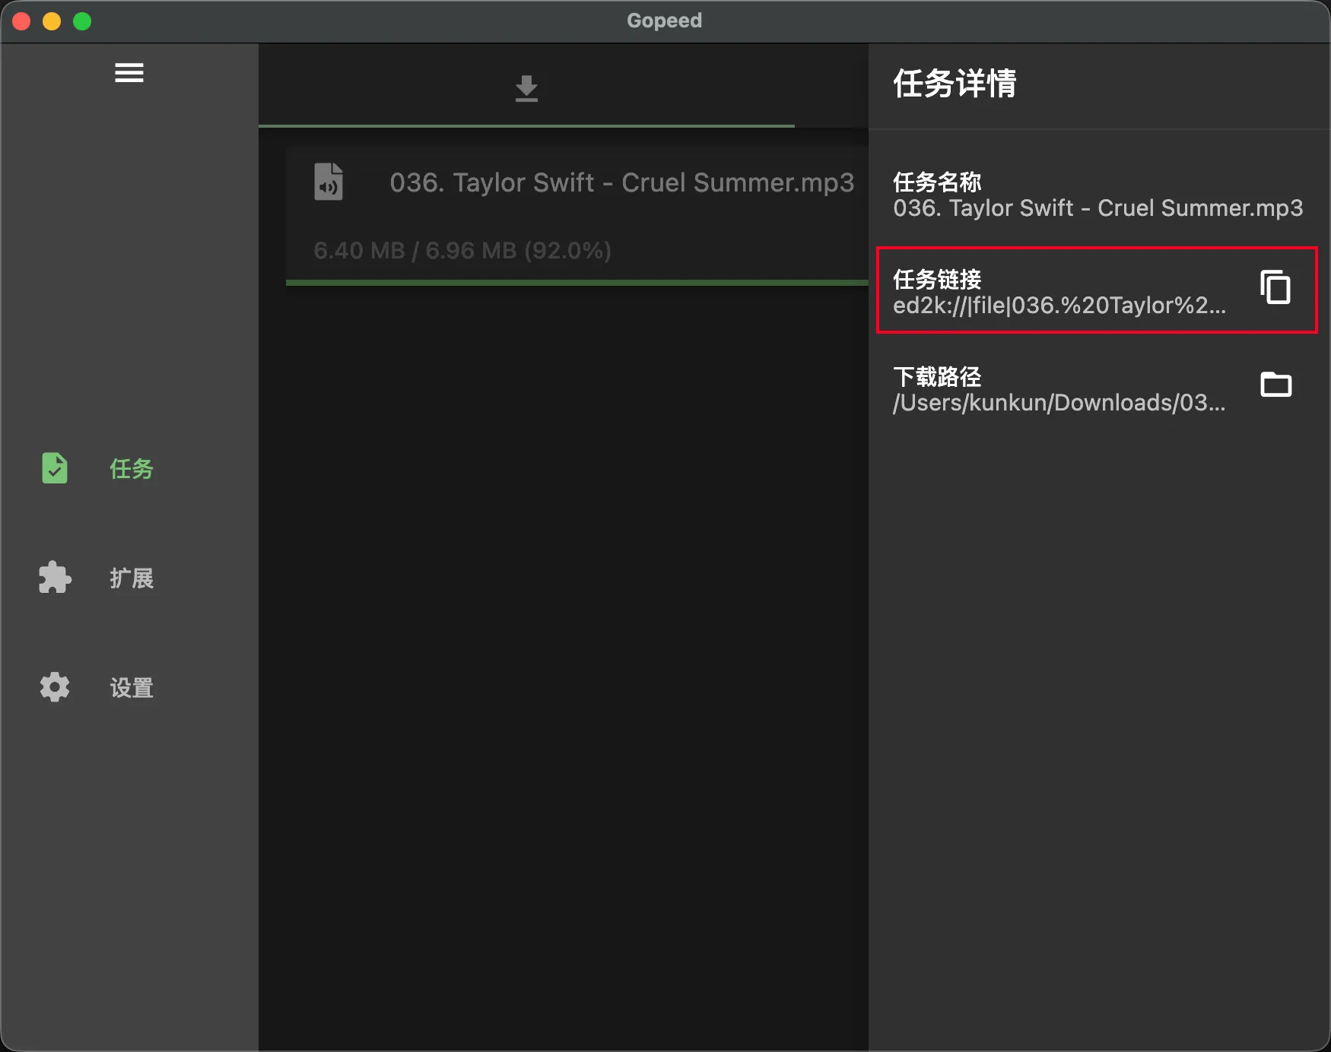The height and width of the screenshot is (1052, 1331).
Task: Select the downloading tasks tab icon
Action: (526, 87)
